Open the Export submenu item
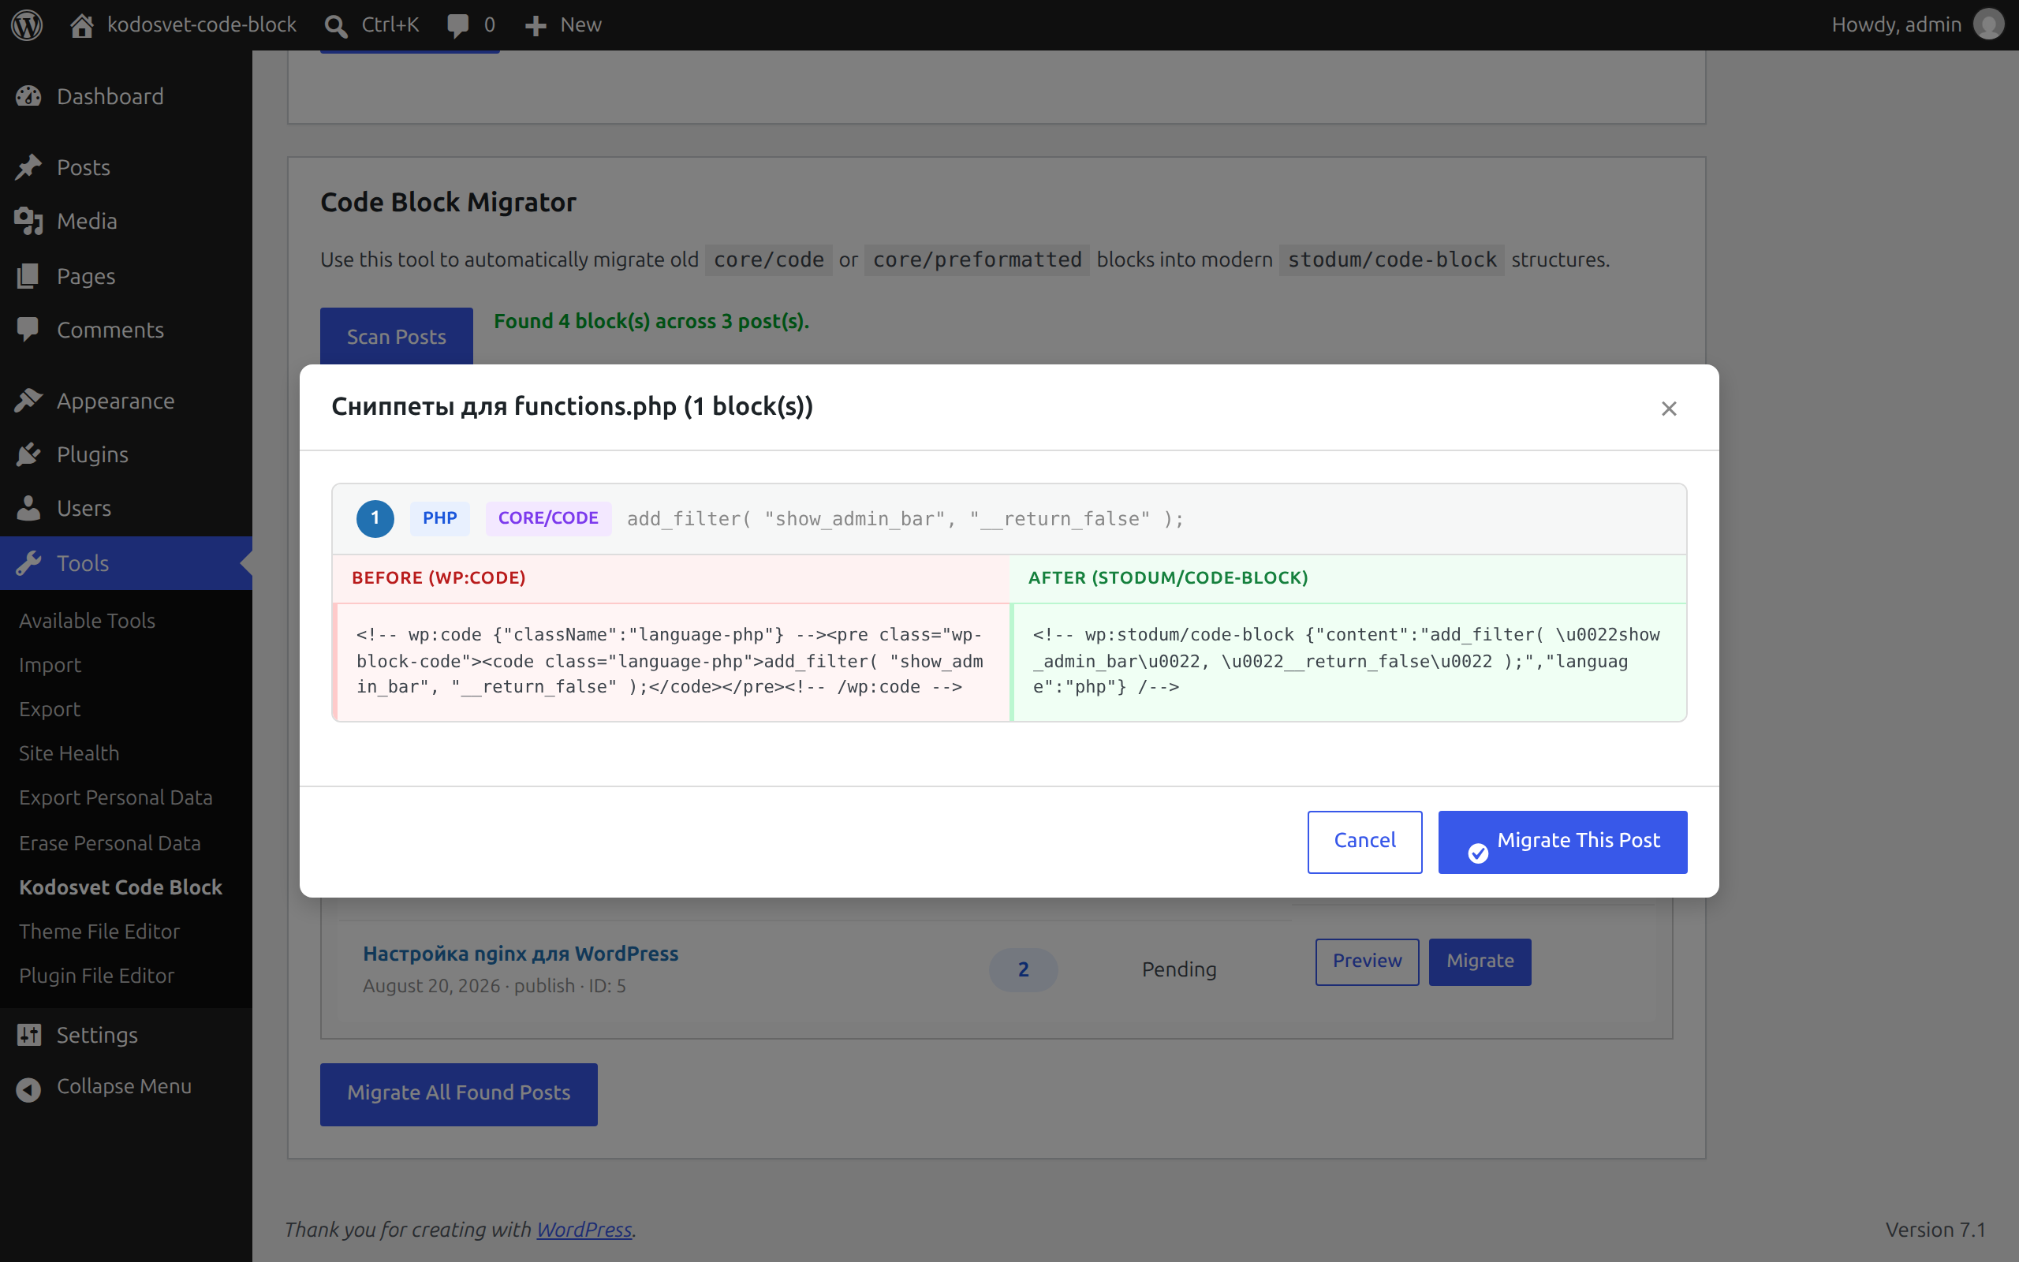This screenshot has width=2019, height=1262. [50, 708]
